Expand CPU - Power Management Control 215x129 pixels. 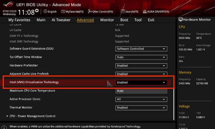[x=32, y=116]
